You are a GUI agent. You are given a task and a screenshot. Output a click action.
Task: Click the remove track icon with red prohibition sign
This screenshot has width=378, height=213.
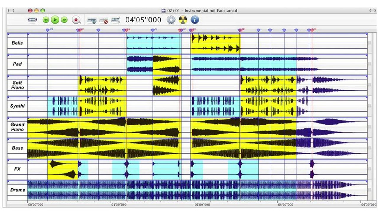point(104,20)
